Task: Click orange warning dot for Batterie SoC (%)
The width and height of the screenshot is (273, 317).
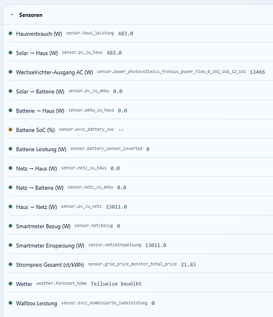Action: click(x=10, y=130)
